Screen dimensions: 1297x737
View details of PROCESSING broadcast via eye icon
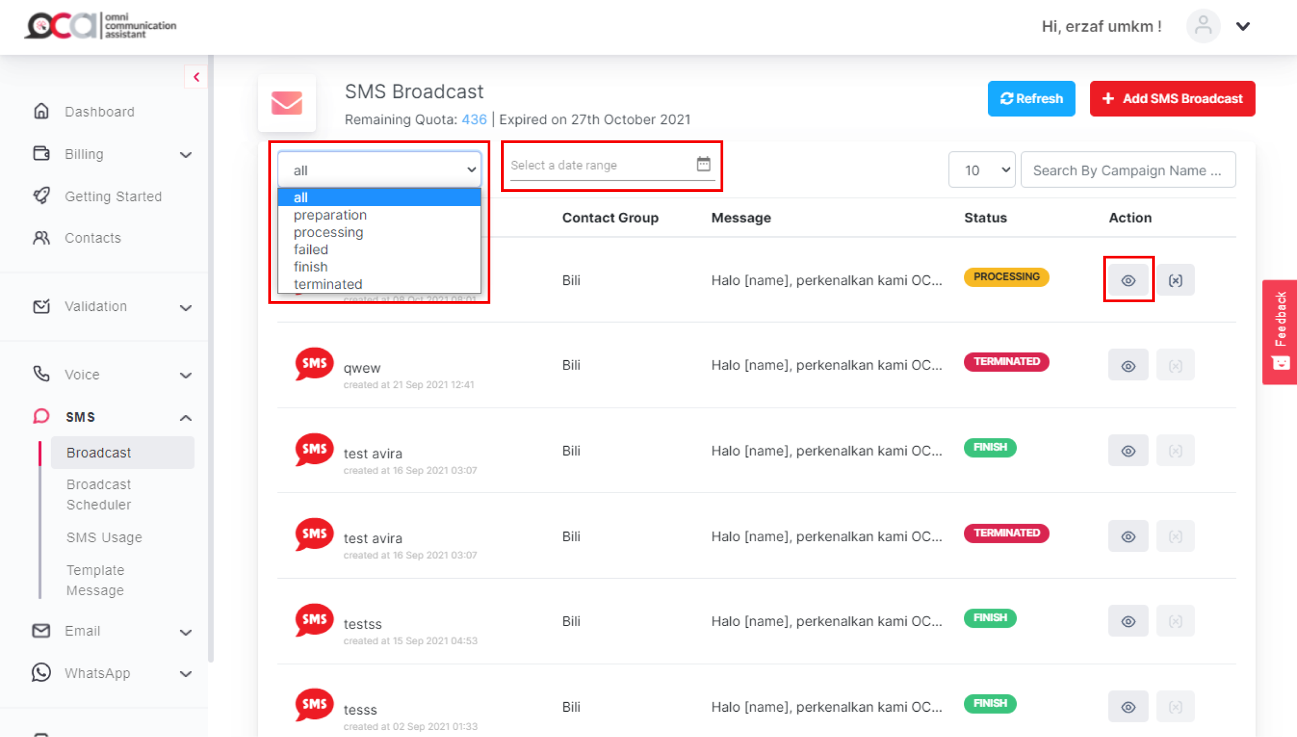click(x=1128, y=280)
